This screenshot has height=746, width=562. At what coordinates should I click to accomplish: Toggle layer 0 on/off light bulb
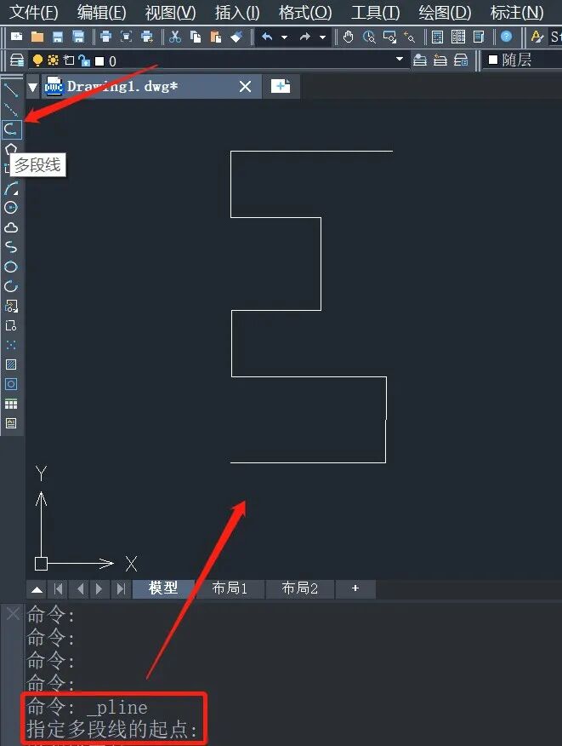click(x=37, y=60)
